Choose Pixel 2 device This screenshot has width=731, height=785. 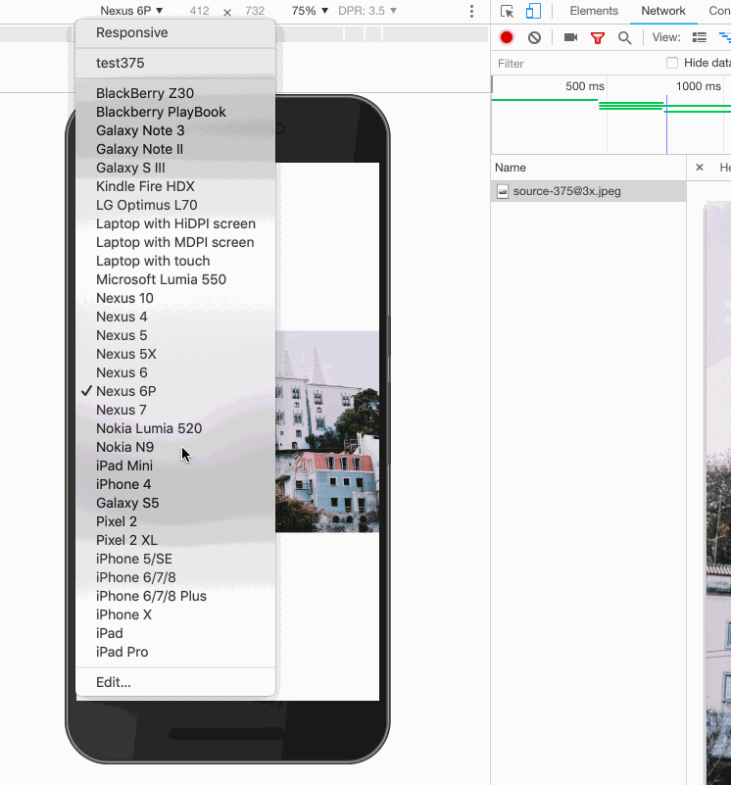[x=175, y=521]
